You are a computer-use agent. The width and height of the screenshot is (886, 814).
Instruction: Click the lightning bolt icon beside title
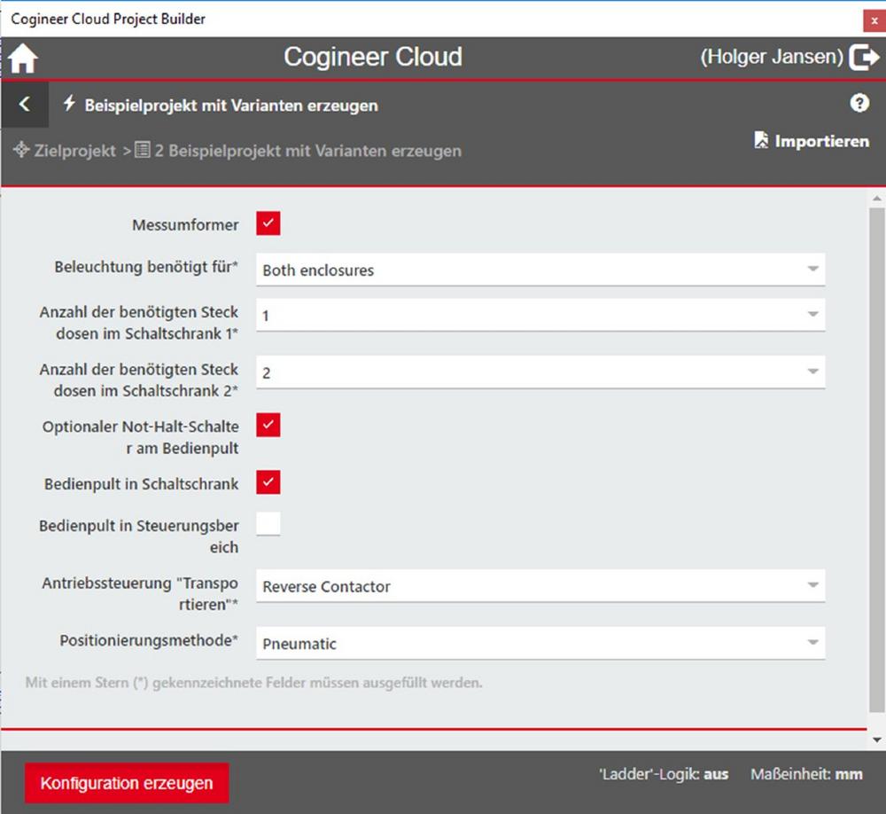click(69, 104)
